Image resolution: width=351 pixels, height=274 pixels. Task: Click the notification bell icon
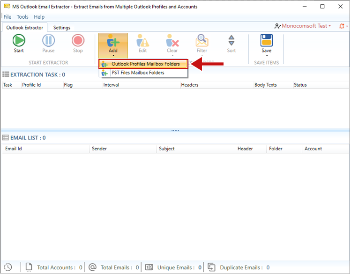[342, 26]
